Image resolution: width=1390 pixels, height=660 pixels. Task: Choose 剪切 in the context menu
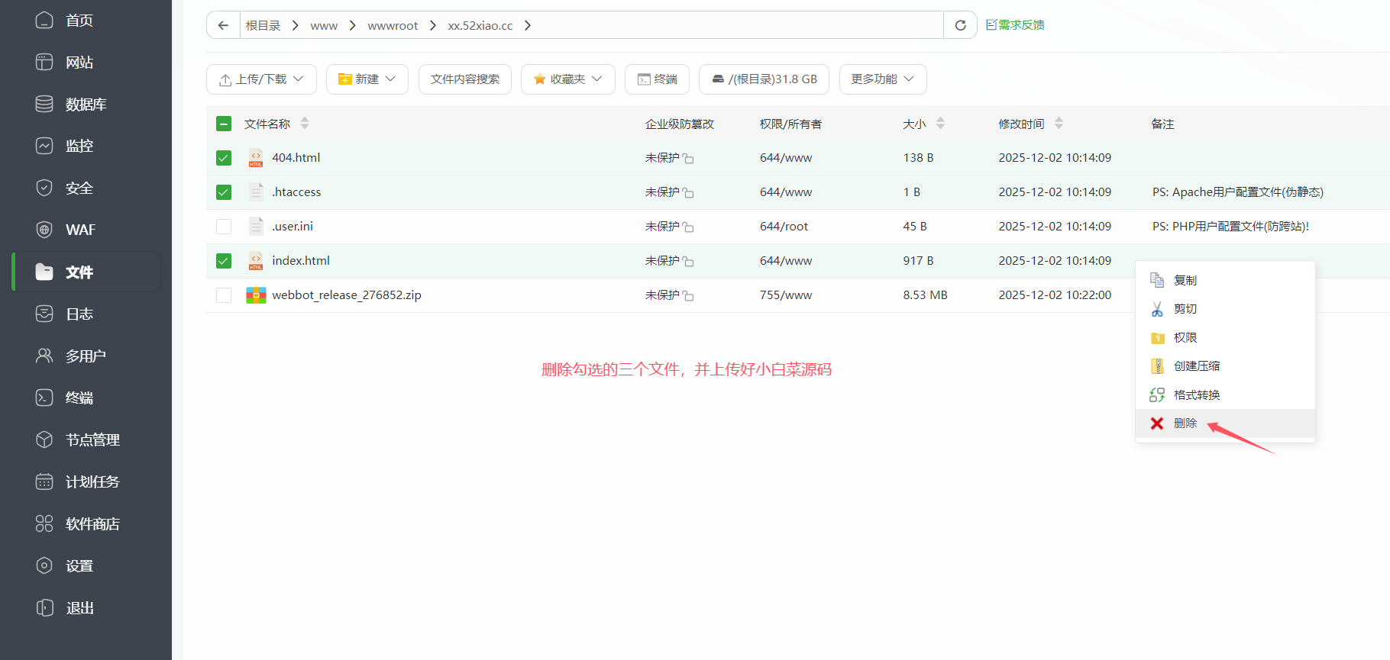coord(1225,309)
